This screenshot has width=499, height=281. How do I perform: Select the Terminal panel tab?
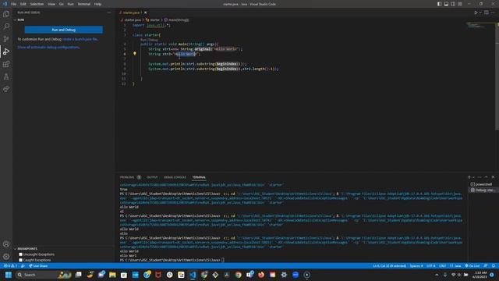(x=199, y=177)
